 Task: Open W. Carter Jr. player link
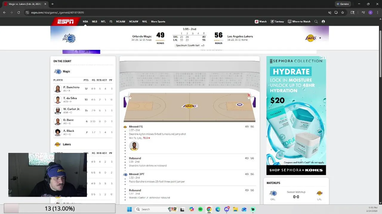tap(72, 109)
